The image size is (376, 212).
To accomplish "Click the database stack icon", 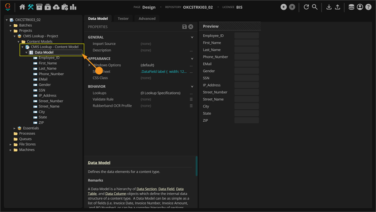I will [x=351, y=7].
